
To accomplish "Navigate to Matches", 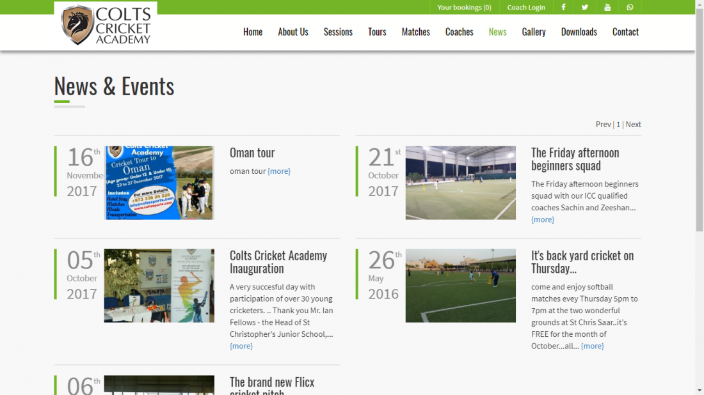I will click(x=416, y=32).
